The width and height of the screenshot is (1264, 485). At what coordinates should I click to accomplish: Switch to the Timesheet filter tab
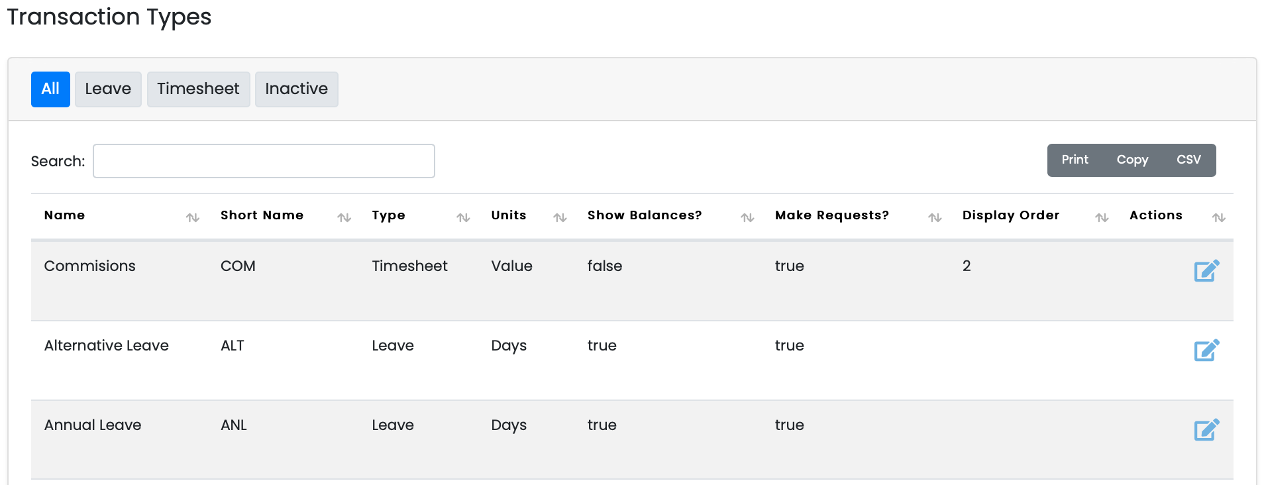pos(198,89)
